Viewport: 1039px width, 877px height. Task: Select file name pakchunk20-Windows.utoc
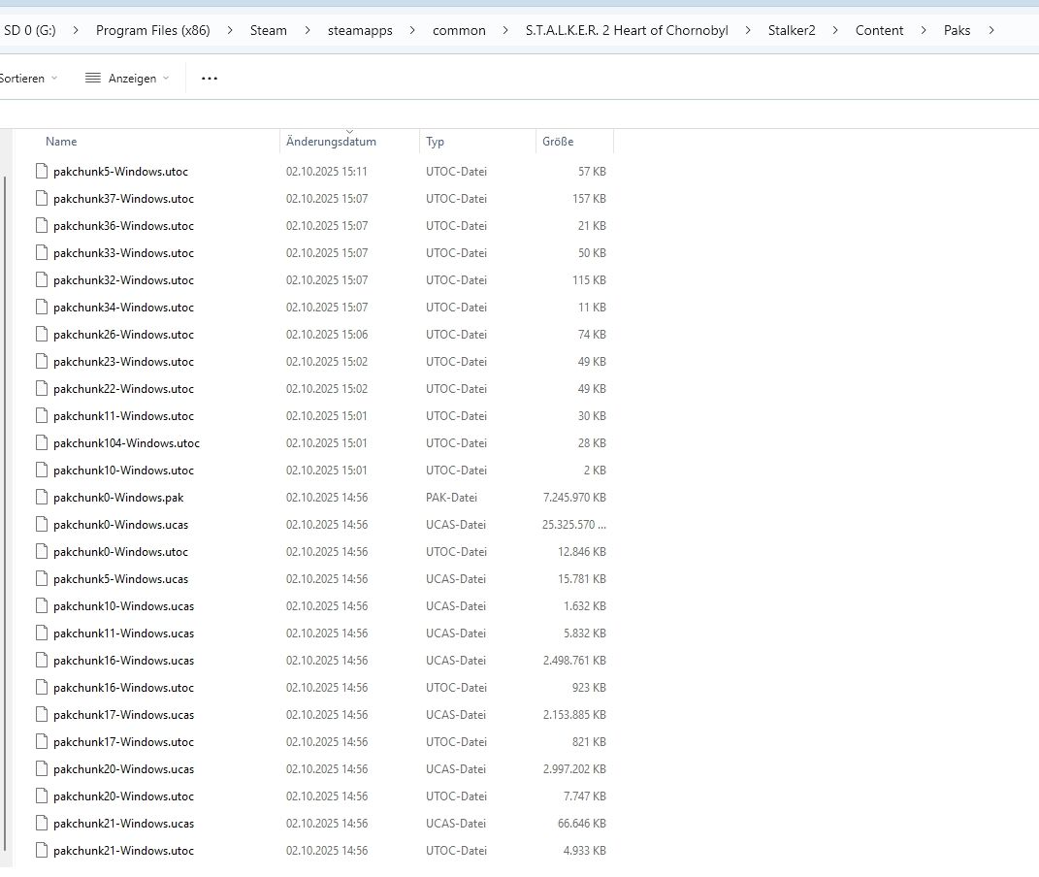[123, 796]
